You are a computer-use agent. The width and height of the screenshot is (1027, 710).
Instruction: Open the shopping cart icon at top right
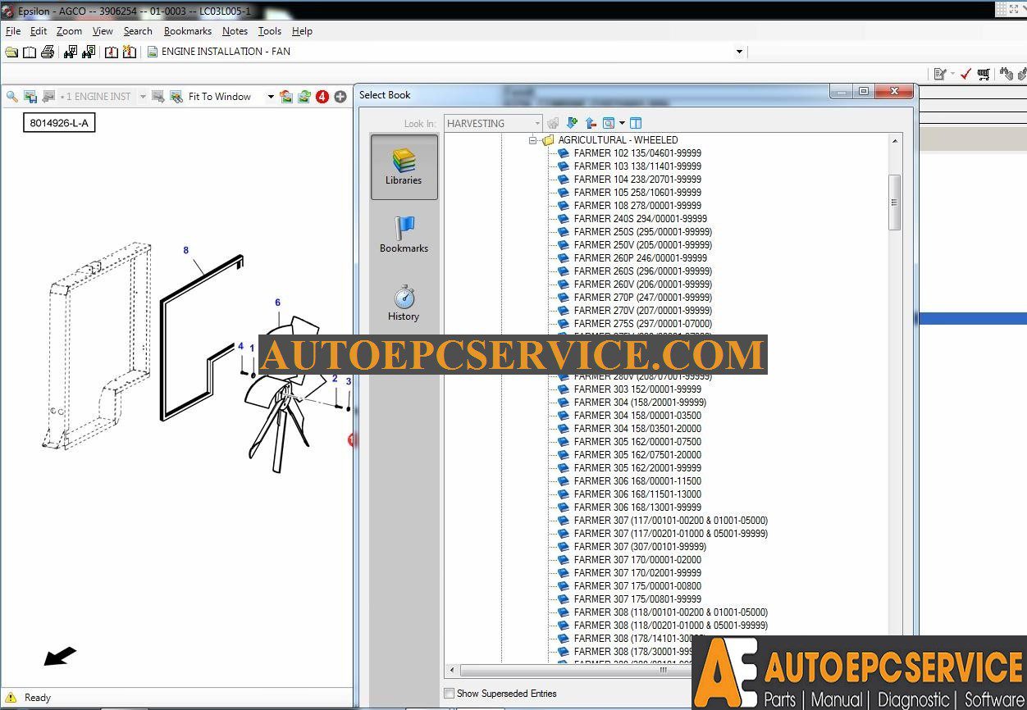point(984,74)
